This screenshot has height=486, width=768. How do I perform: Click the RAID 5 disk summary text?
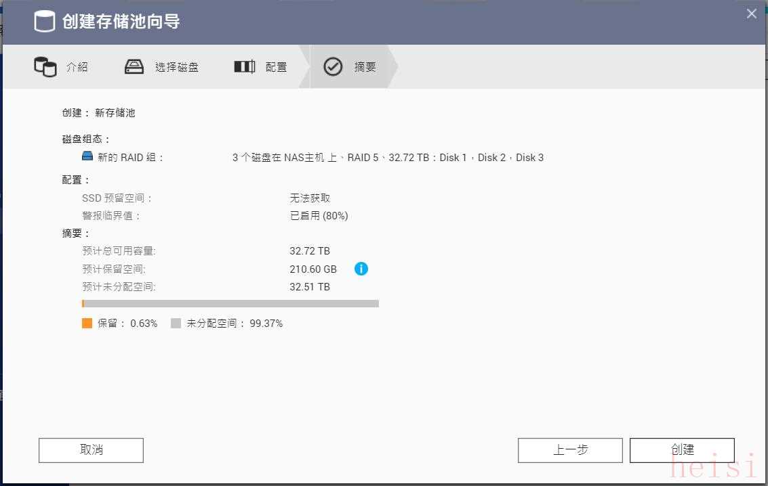(x=388, y=158)
